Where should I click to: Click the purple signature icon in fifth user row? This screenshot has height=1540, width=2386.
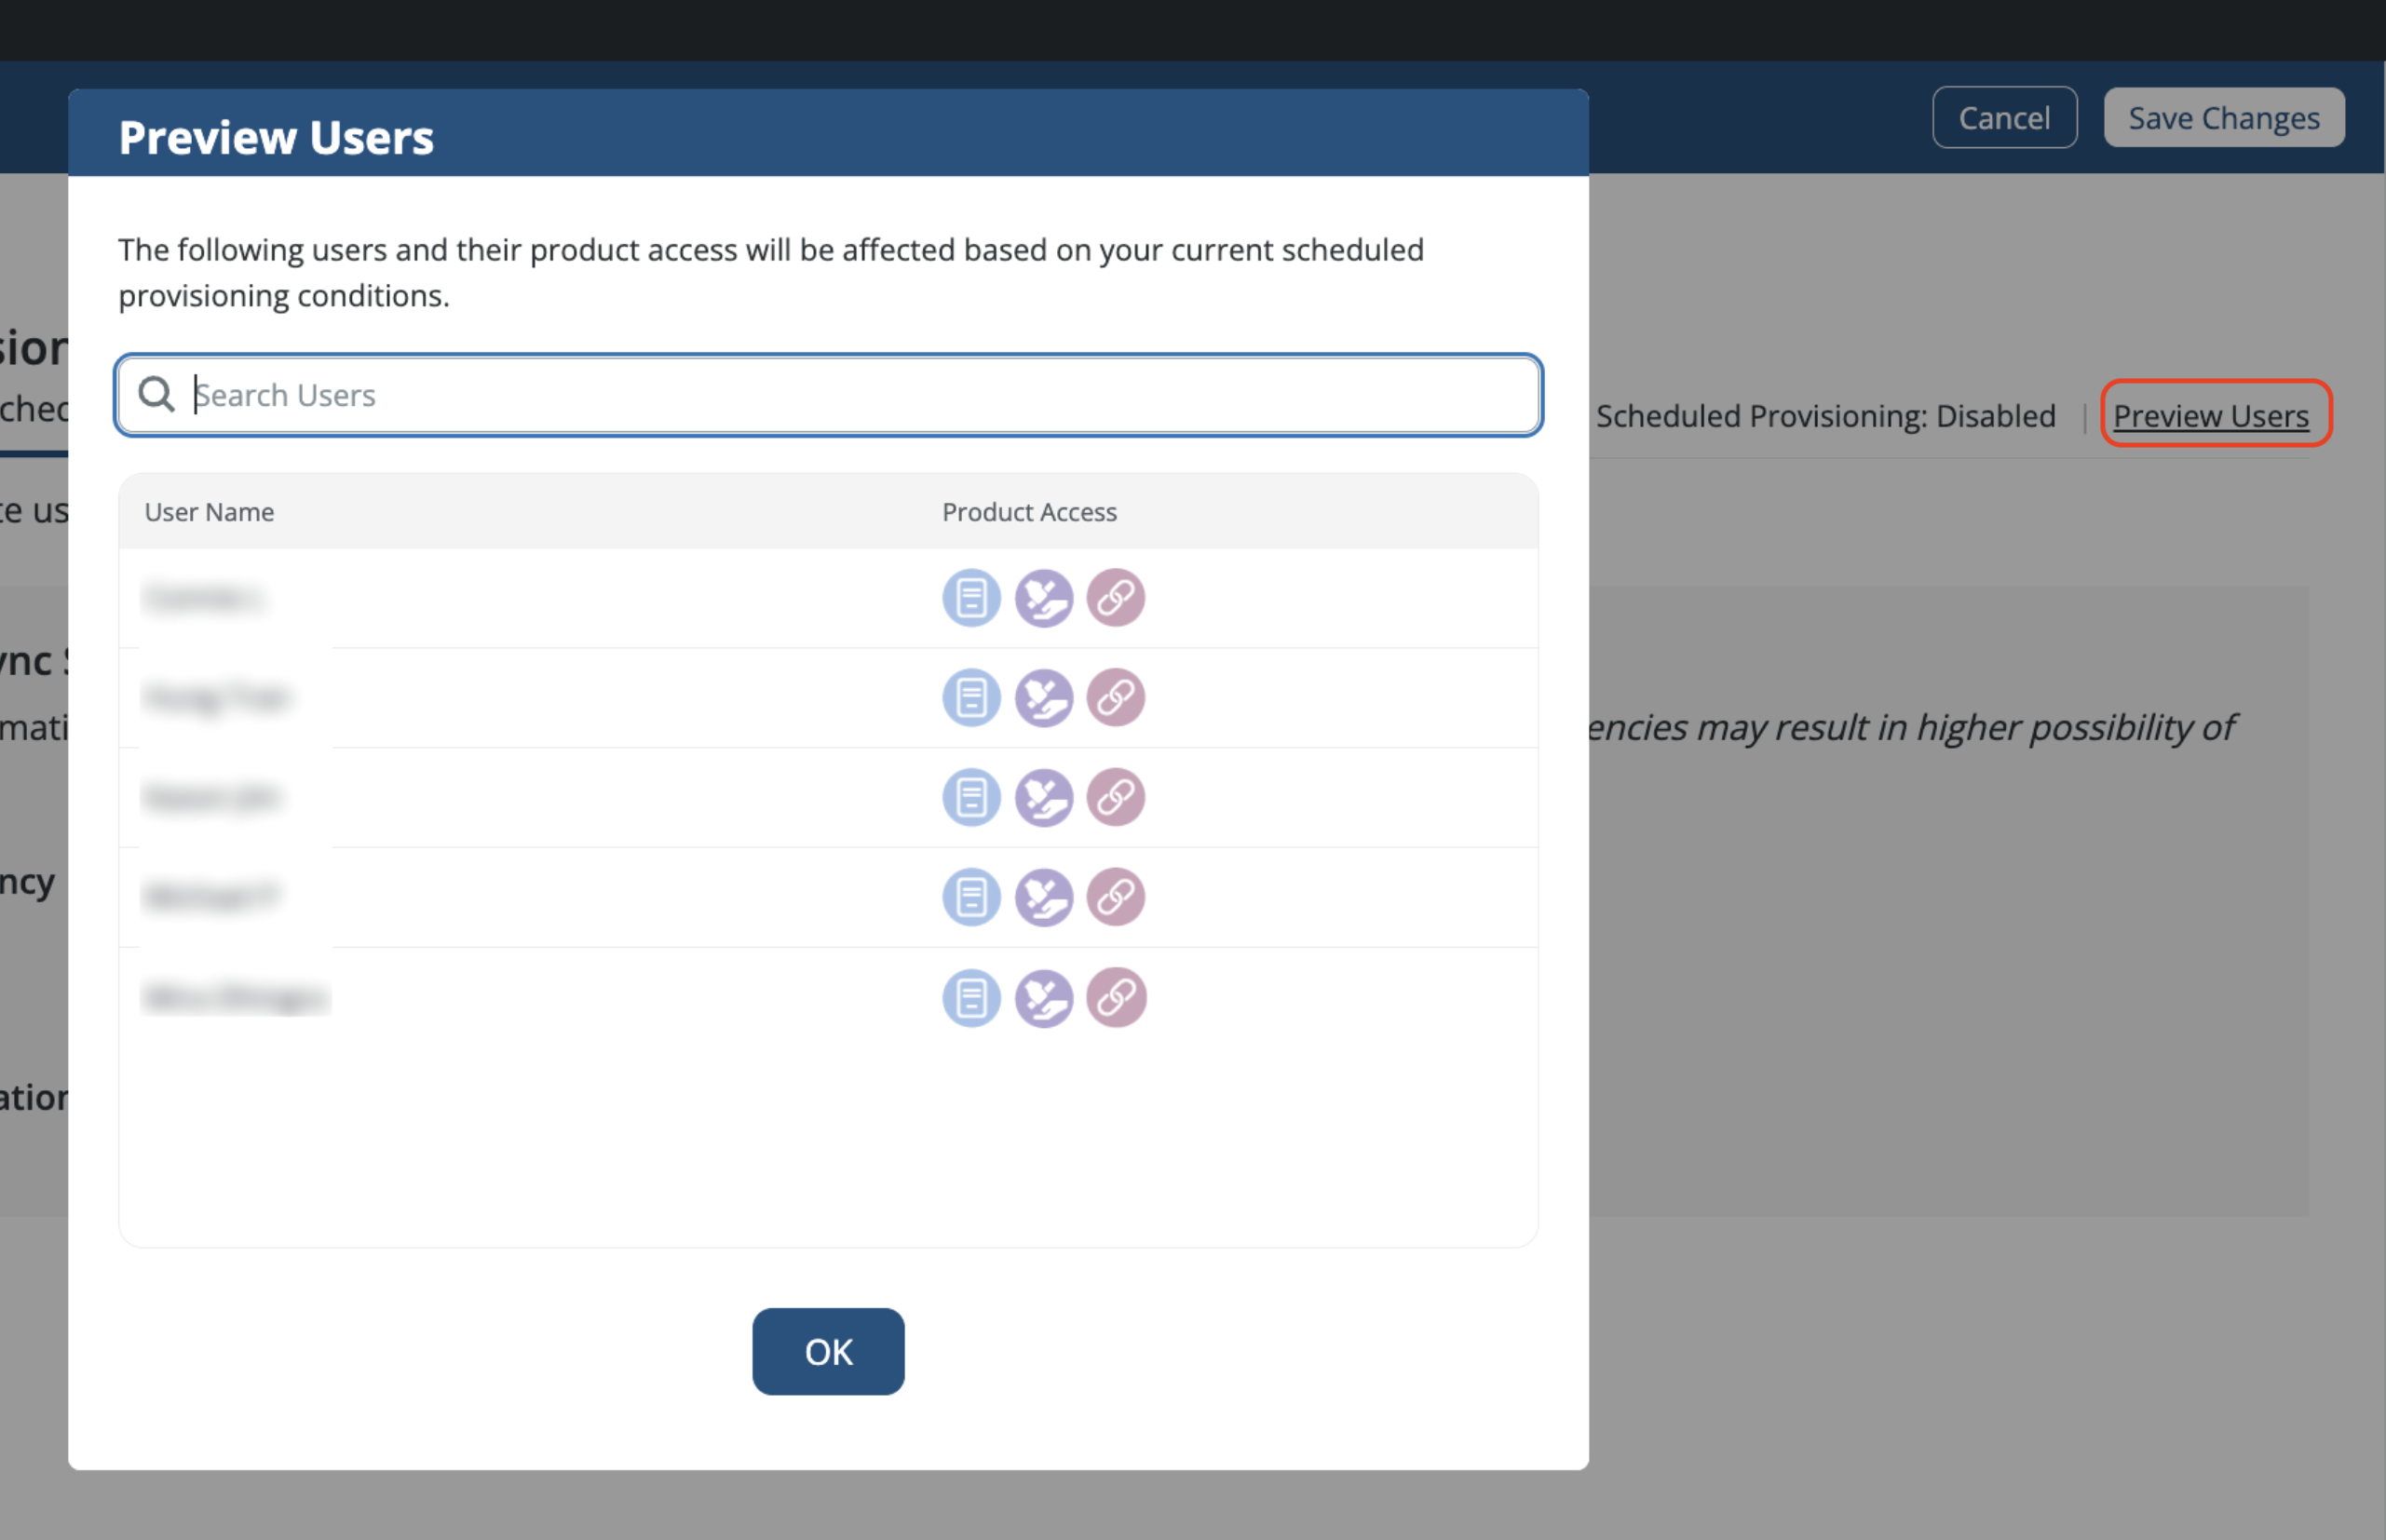(x=1043, y=997)
